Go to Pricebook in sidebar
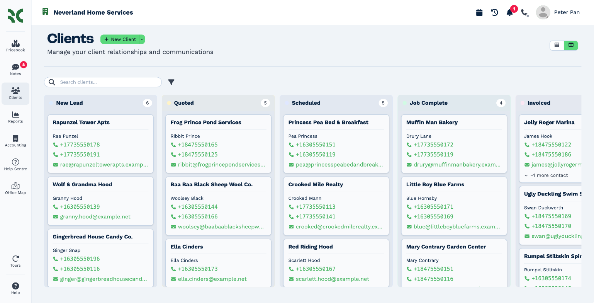This screenshot has width=594, height=303. click(x=15, y=46)
